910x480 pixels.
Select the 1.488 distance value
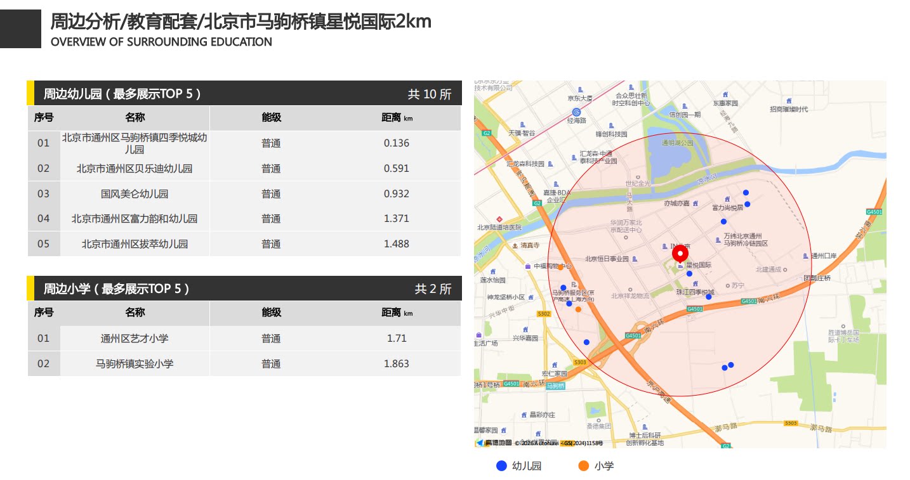coord(397,244)
